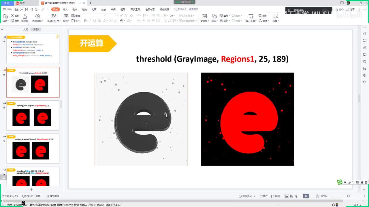Image resolution: width=369 pixels, height=207 pixels.
Task: Toggle Bold formatting
Action: [x=85, y=21]
